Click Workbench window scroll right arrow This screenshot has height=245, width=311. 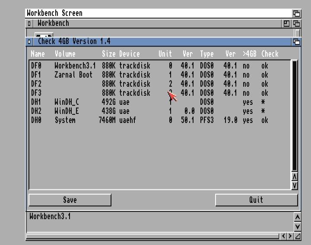click(290, 236)
